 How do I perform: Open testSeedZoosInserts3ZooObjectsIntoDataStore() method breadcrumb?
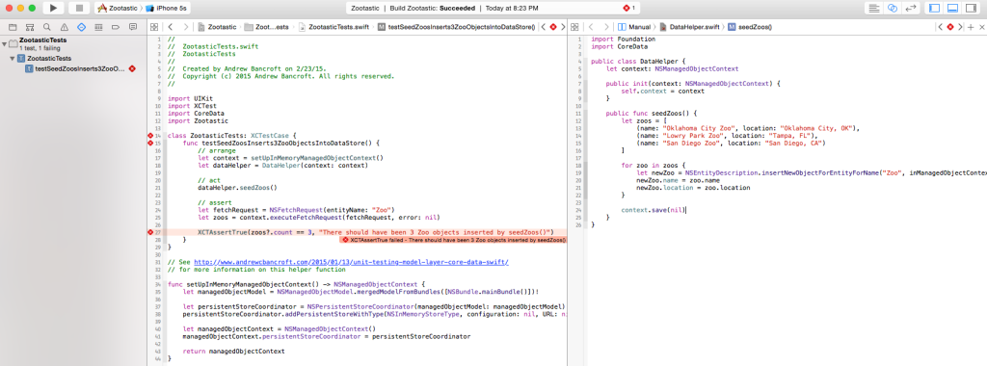click(x=456, y=27)
